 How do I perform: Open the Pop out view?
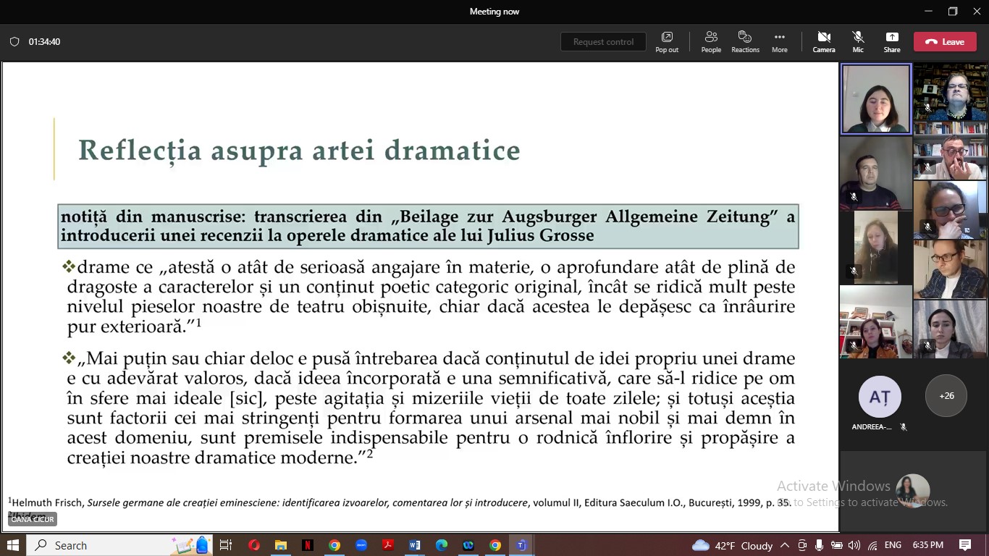pos(667,42)
